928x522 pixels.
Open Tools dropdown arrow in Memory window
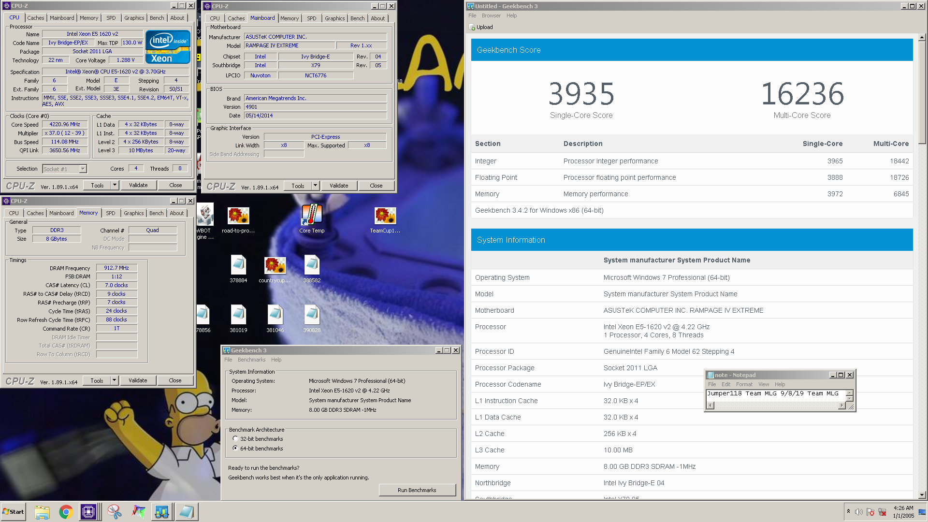(x=114, y=380)
